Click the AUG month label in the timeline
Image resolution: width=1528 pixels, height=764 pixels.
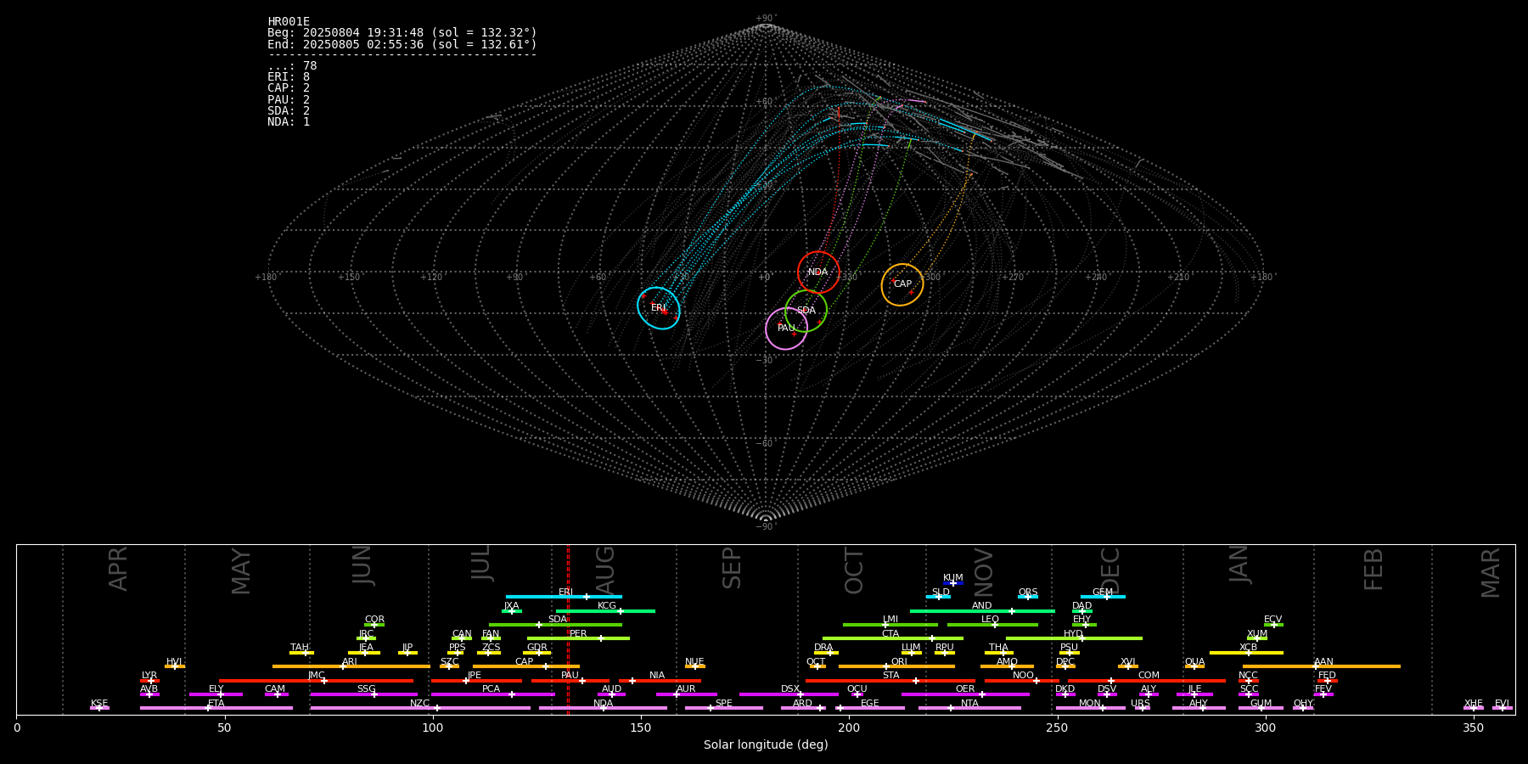(x=605, y=569)
